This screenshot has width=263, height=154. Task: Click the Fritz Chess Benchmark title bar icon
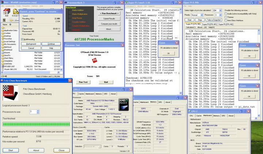2,81
